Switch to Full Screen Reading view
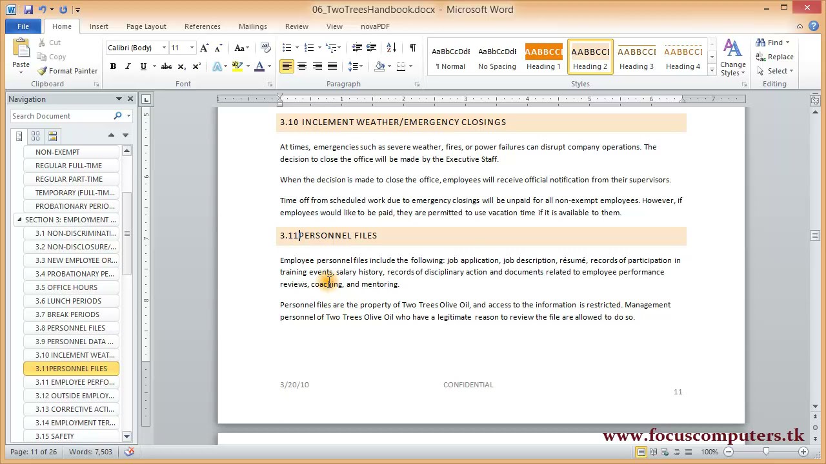 tap(654, 452)
